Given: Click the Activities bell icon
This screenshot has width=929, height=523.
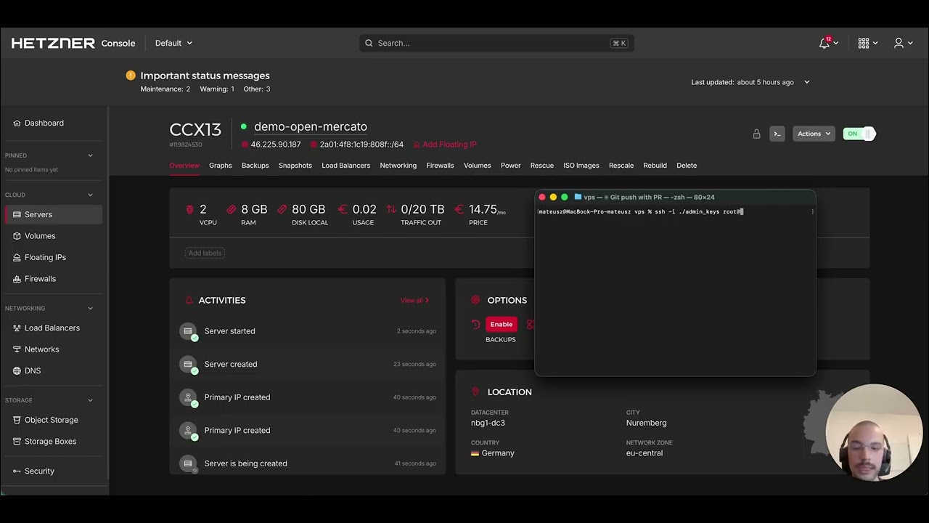Looking at the screenshot, I should tap(189, 301).
